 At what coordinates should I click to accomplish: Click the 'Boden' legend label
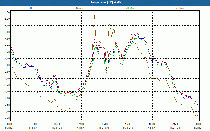[x=80, y=8]
